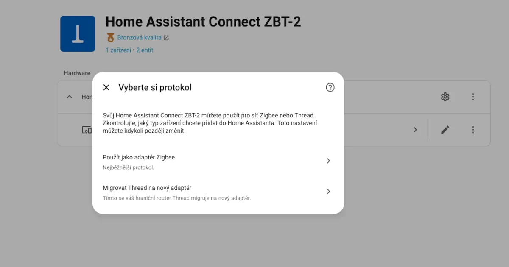Close the Vyberte si protokol dialog
Screen dimensions: 509x267
click(106, 87)
